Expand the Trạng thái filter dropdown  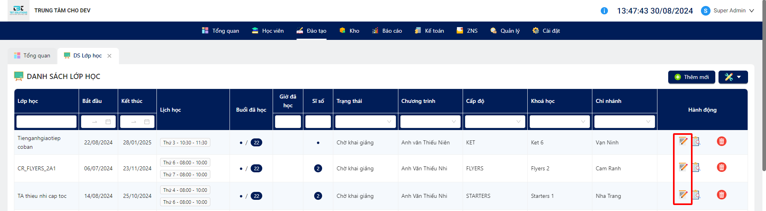pos(366,122)
